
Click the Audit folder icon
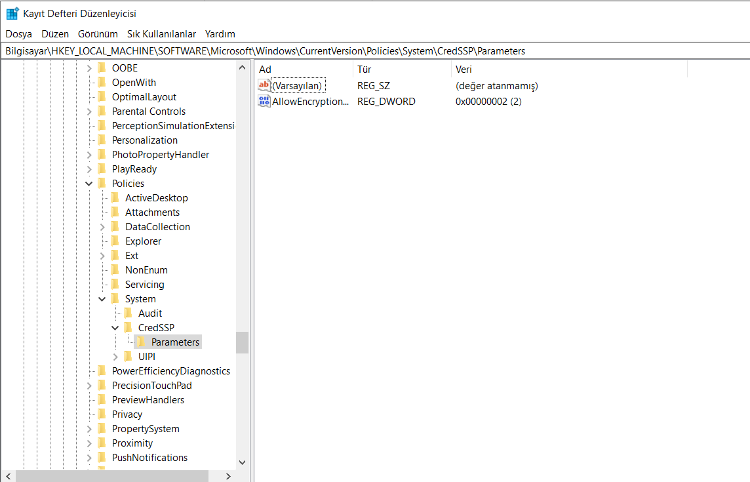128,313
